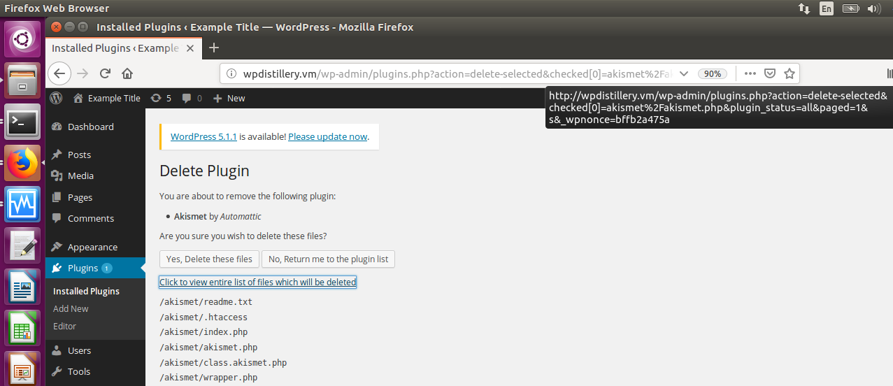This screenshot has width=893, height=386.
Task: Click the /akismet/wrapper.php file path
Action: (208, 378)
